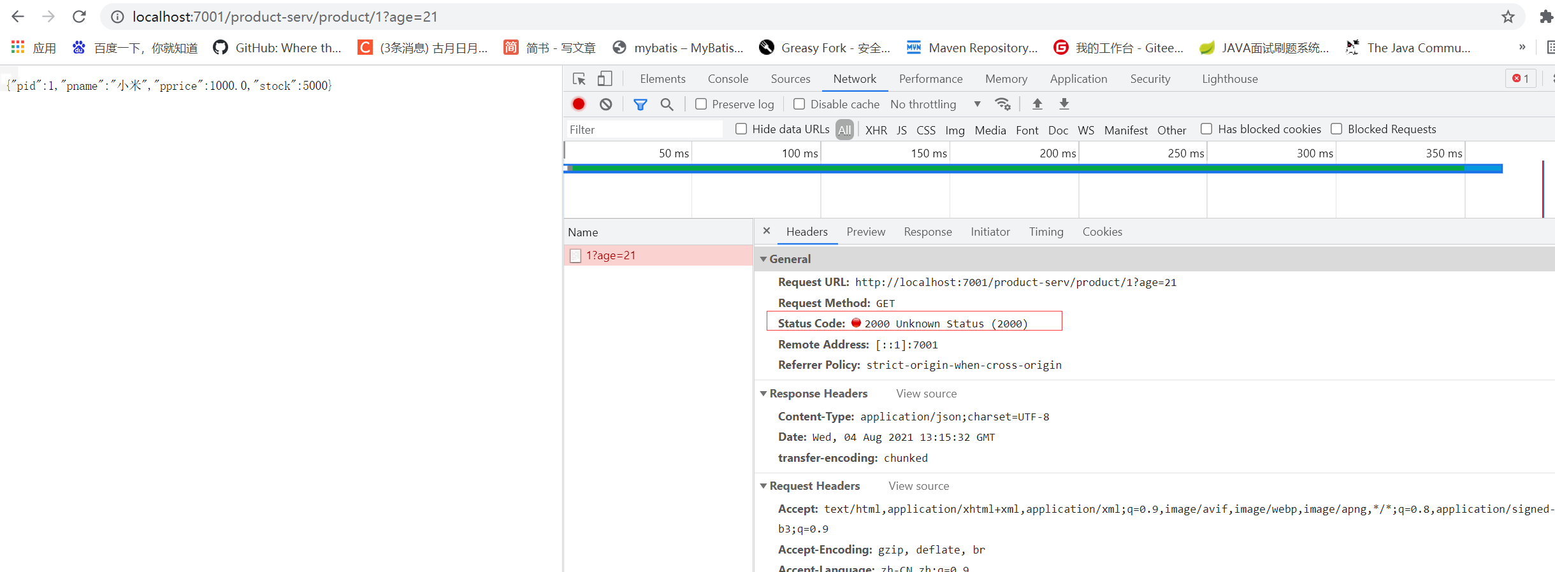Viewport: 1555px width, 572px height.
Task: Toggle the device toolbar icon
Action: click(x=605, y=79)
